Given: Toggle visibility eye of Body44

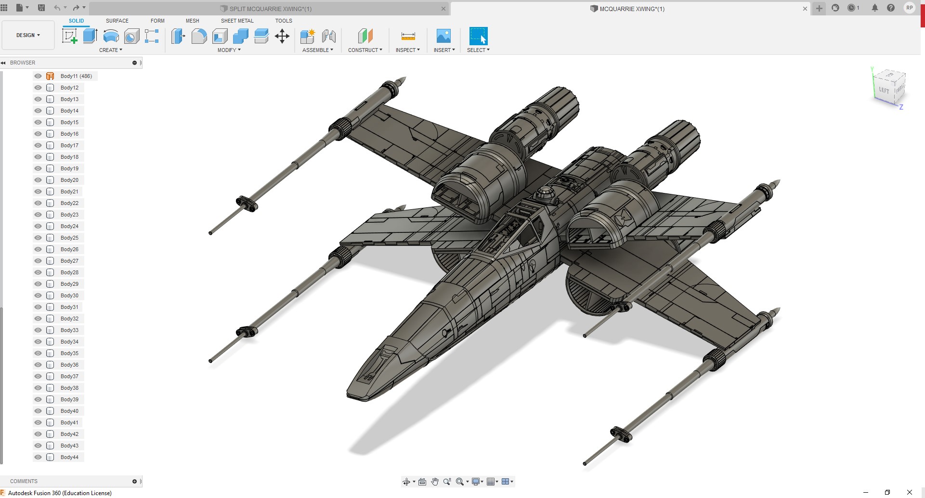Looking at the screenshot, I should point(38,457).
